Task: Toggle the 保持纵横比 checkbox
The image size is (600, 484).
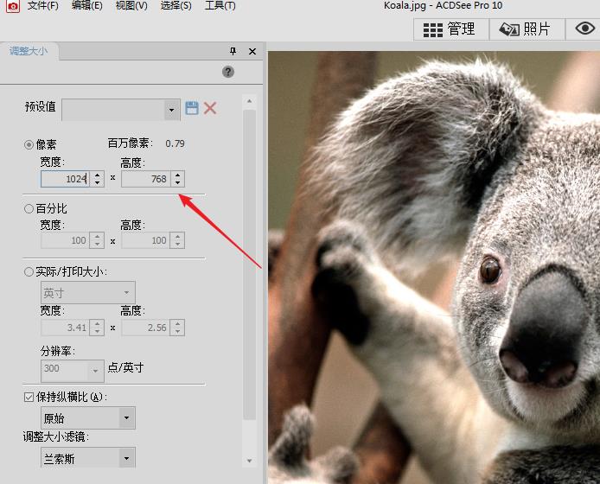Action: (x=29, y=398)
